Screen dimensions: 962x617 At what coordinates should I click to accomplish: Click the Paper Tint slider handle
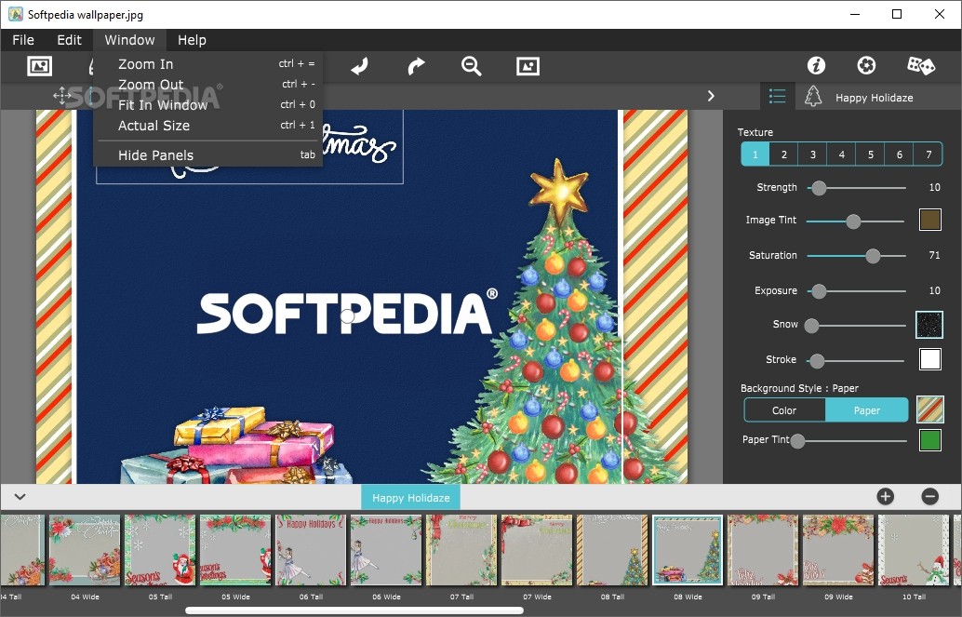pos(797,441)
